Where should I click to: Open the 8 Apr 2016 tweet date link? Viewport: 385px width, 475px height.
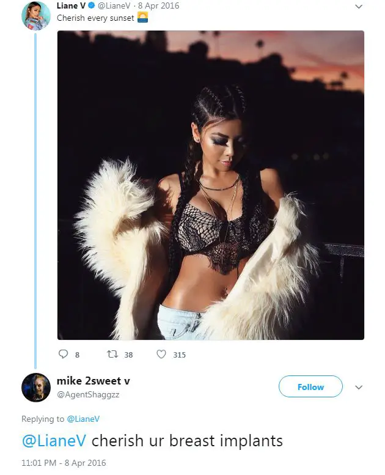point(158,6)
